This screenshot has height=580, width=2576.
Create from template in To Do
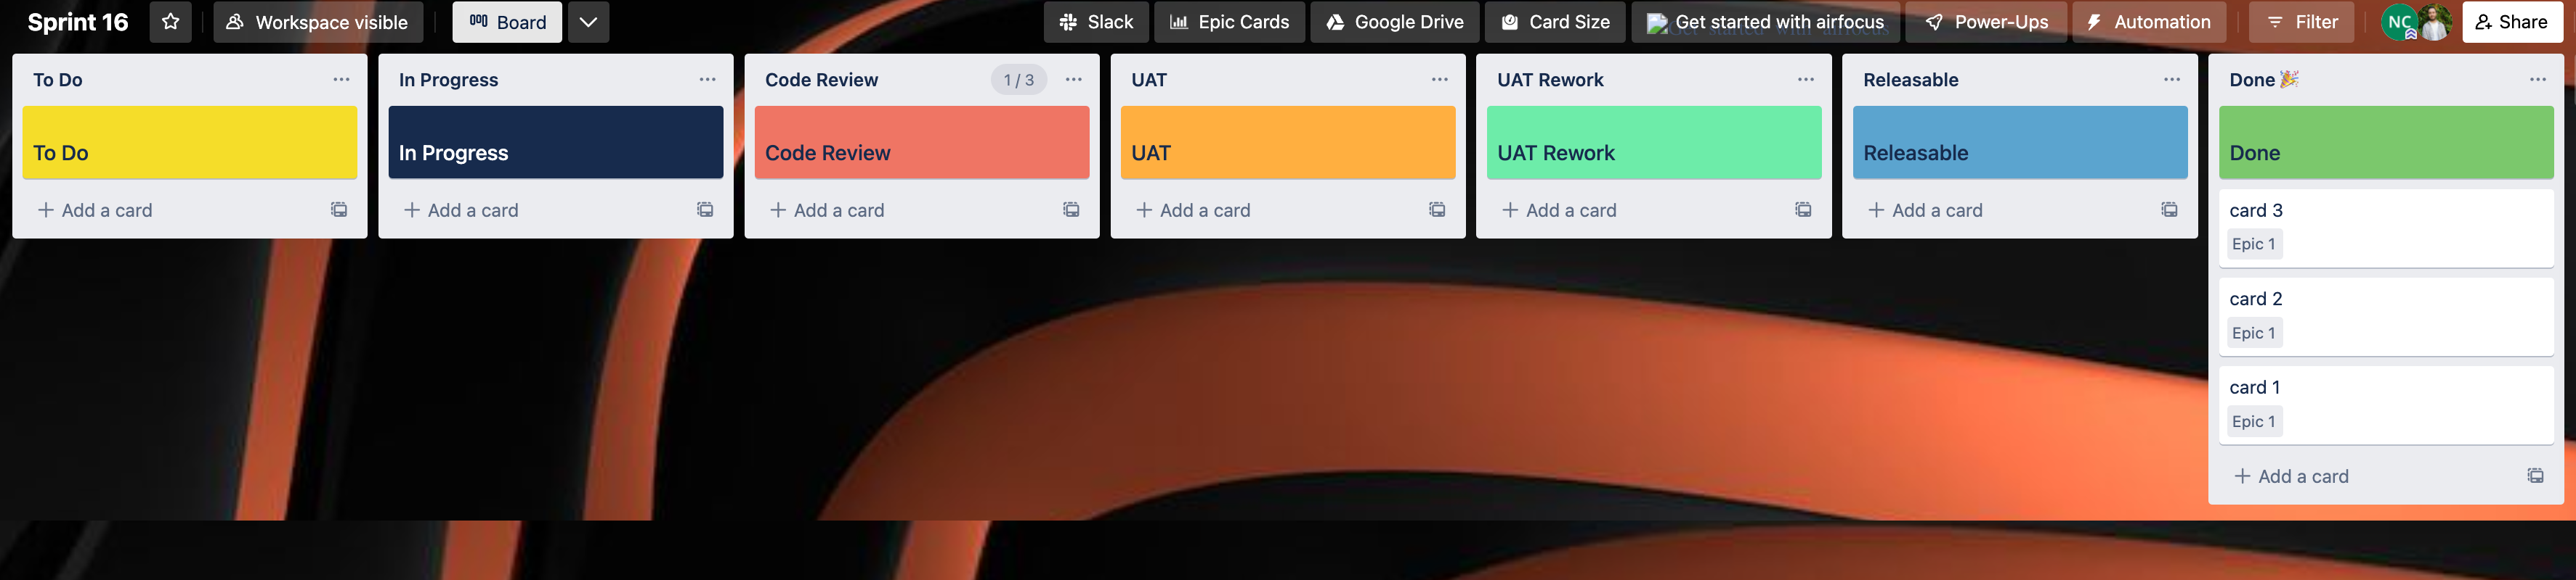(339, 210)
